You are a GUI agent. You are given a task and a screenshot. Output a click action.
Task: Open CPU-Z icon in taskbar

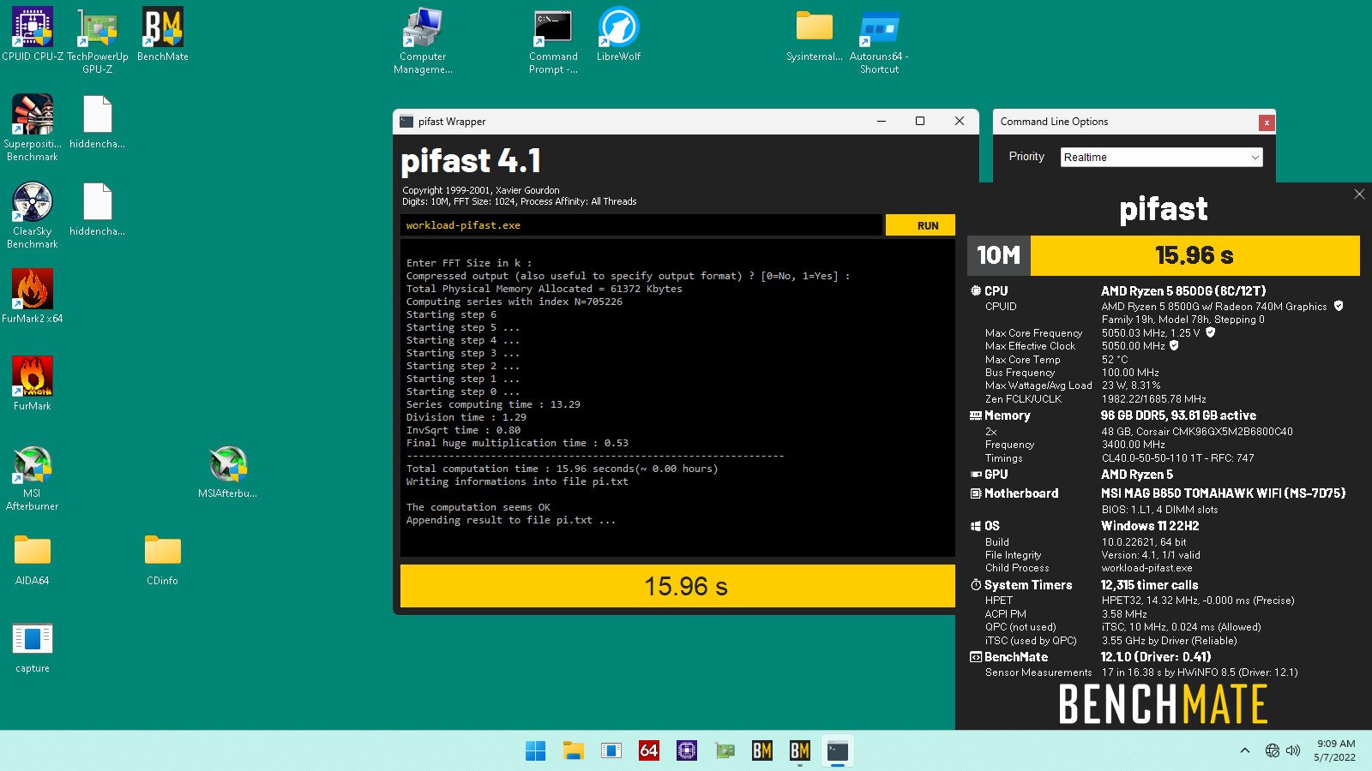click(x=687, y=750)
